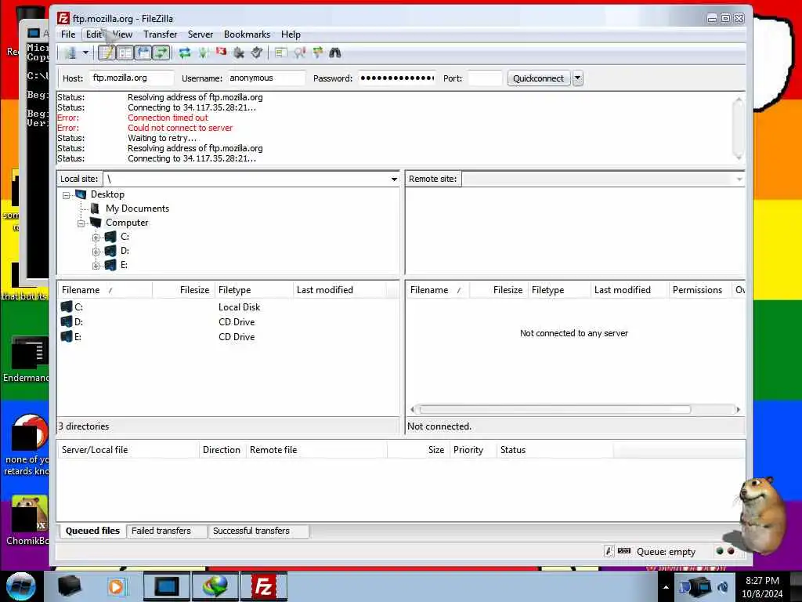Viewport: 802px width, 602px height.
Task: Click the speed limit icon beside Queue
Action: click(x=624, y=551)
